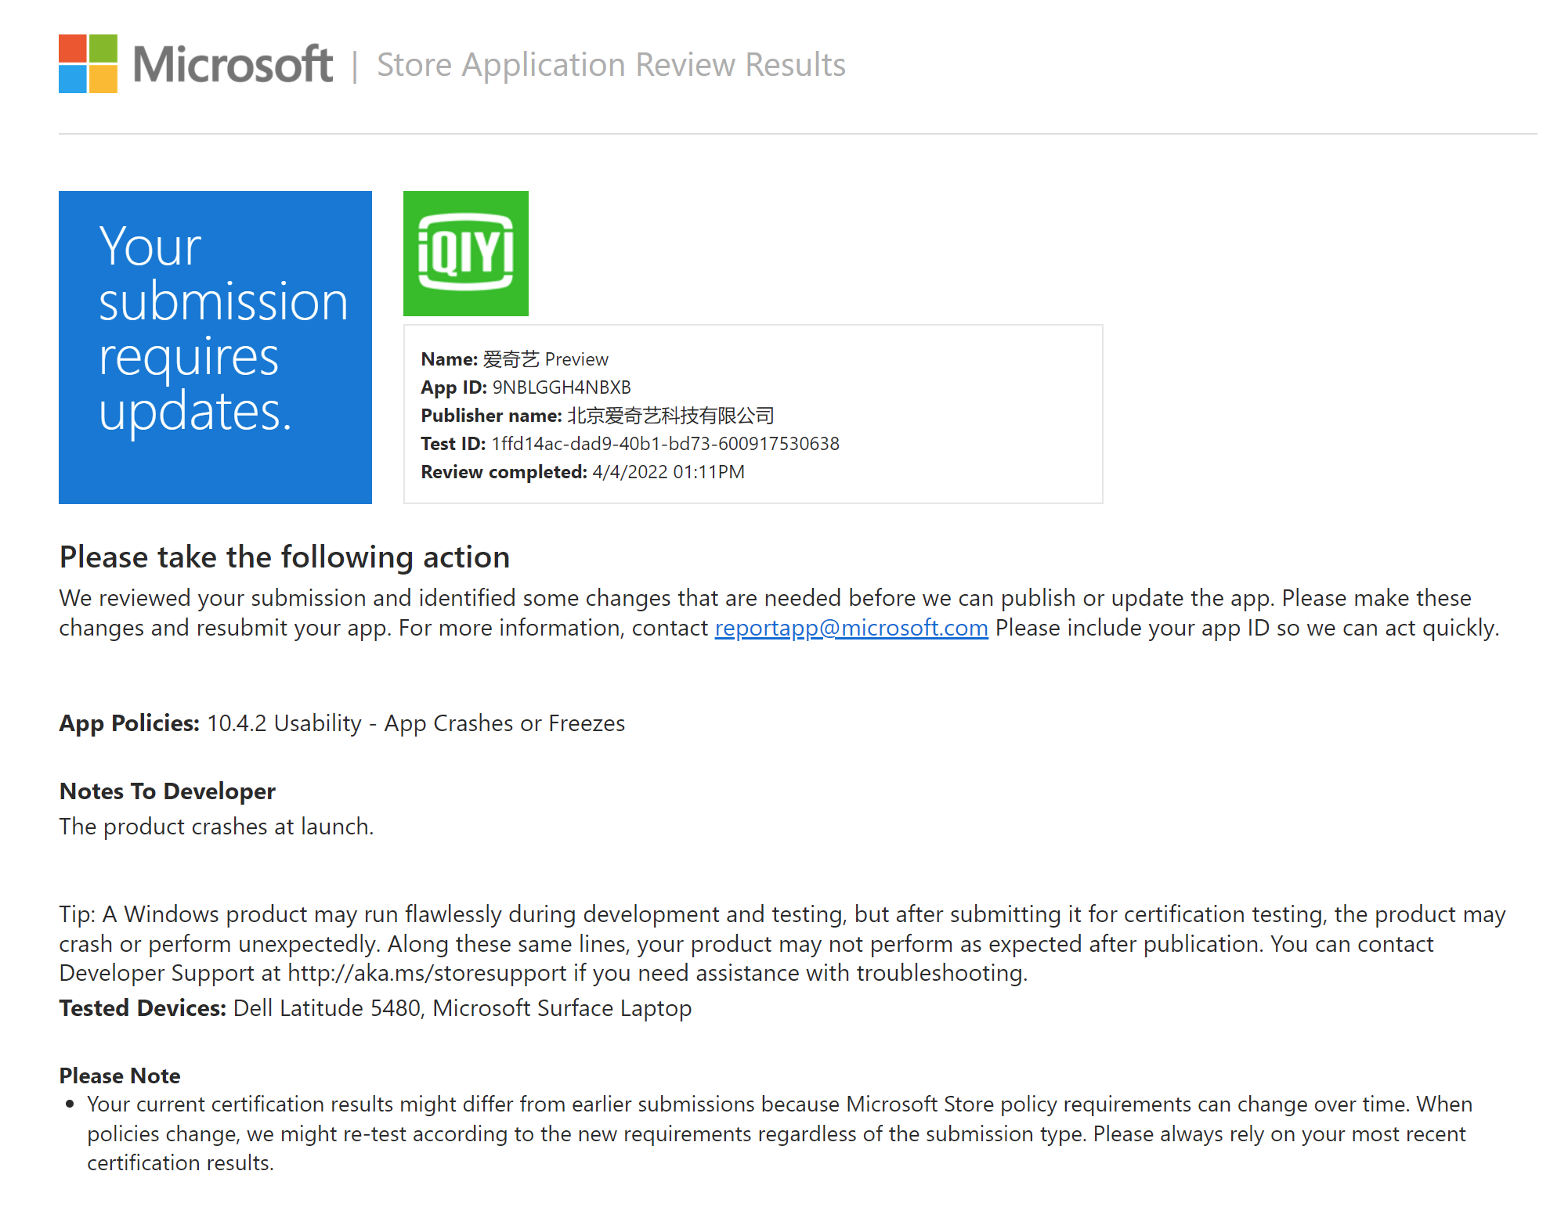Click the 'Tip: A Windows product' paragraph

(782, 943)
